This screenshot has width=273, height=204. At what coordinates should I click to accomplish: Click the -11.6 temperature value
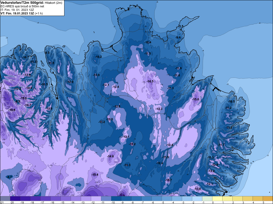177,75
